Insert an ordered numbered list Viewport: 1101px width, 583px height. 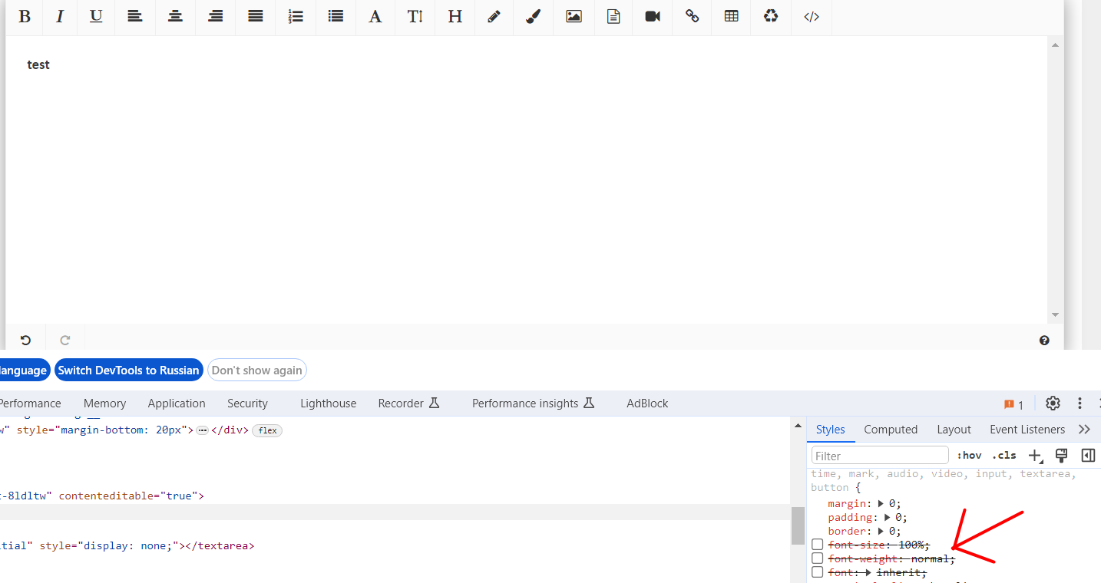296,16
